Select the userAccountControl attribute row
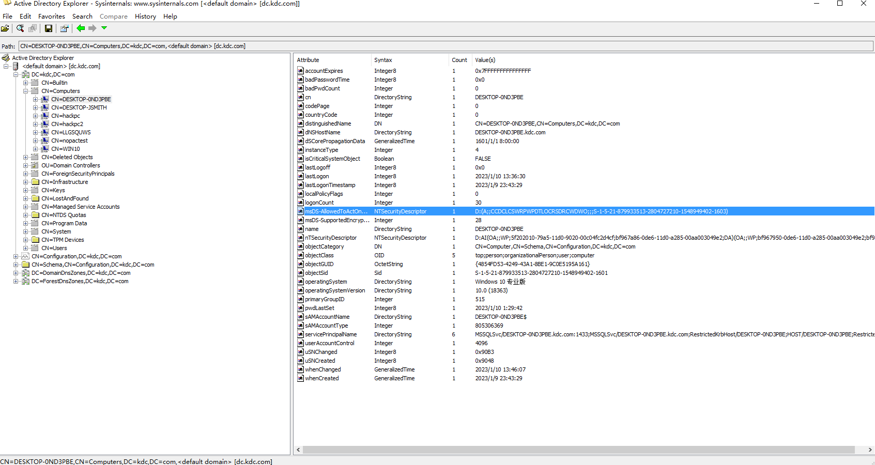The height and width of the screenshot is (465, 875). 584,343
